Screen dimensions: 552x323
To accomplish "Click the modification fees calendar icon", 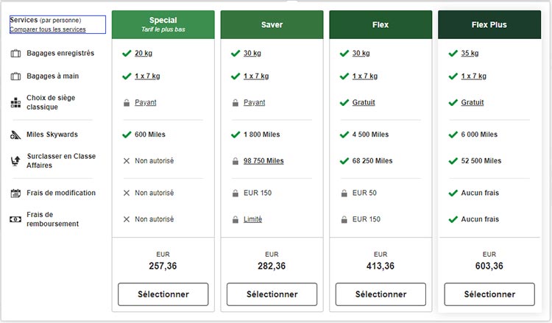I will click(16, 194).
